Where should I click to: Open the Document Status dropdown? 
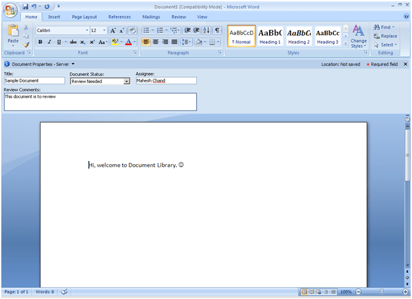(x=127, y=81)
